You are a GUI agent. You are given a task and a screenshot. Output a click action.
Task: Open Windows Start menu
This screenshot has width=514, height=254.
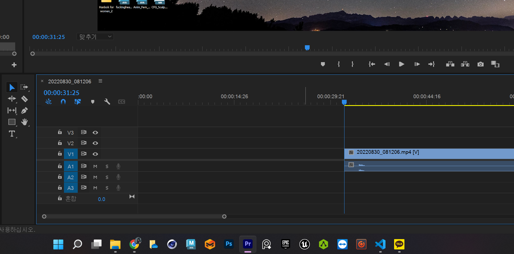(x=59, y=244)
